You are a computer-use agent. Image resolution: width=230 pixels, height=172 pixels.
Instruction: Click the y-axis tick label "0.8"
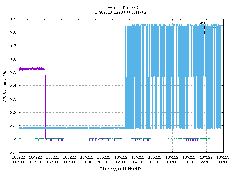coord(13,32)
